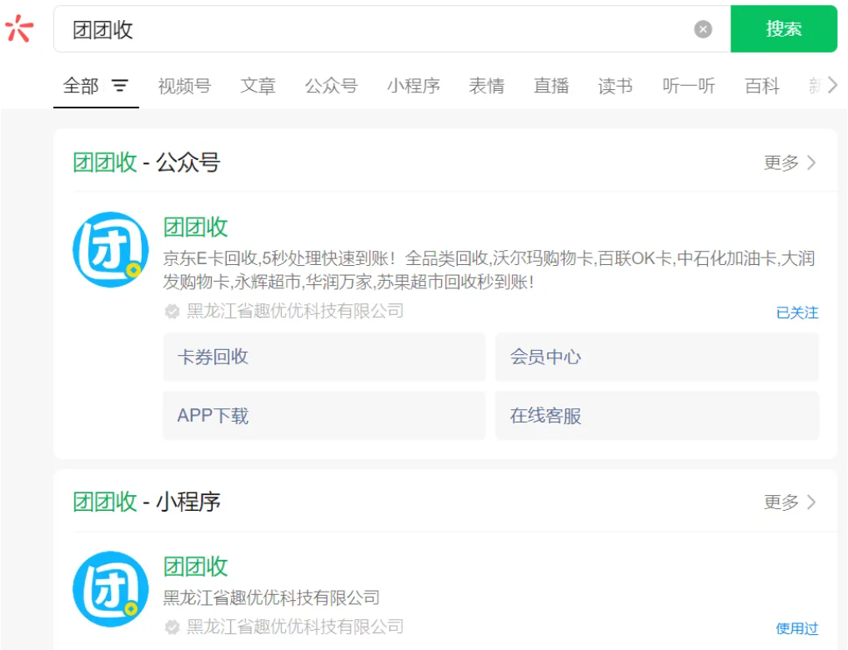This screenshot has width=848, height=650.
Task: Toggle the 已关注 follow status
Action: pos(796,312)
